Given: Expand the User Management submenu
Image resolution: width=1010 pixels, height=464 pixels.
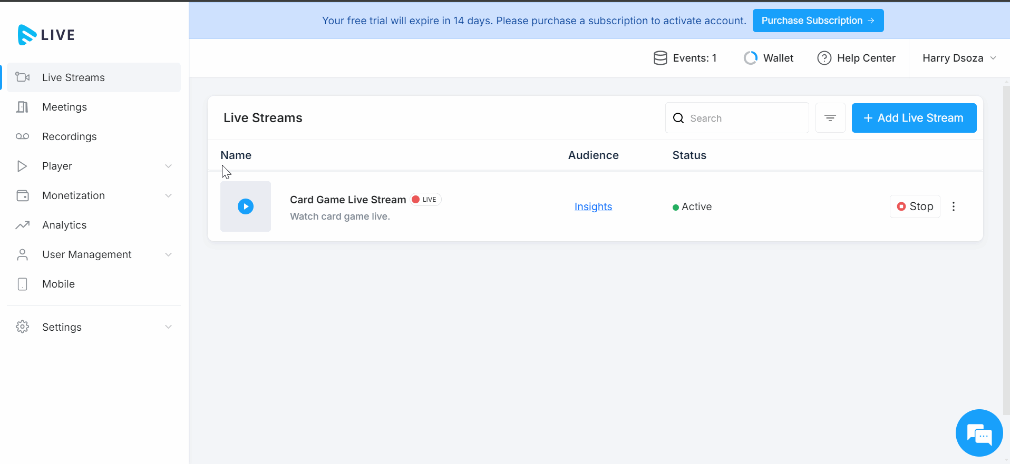Looking at the screenshot, I should click(x=169, y=254).
